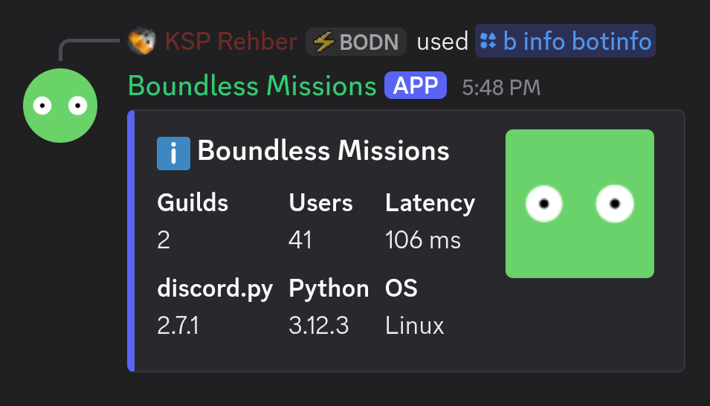Screen dimensions: 710x406
Task: Click the green Boundless Missions bot name
Action: (x=252, y=86)
